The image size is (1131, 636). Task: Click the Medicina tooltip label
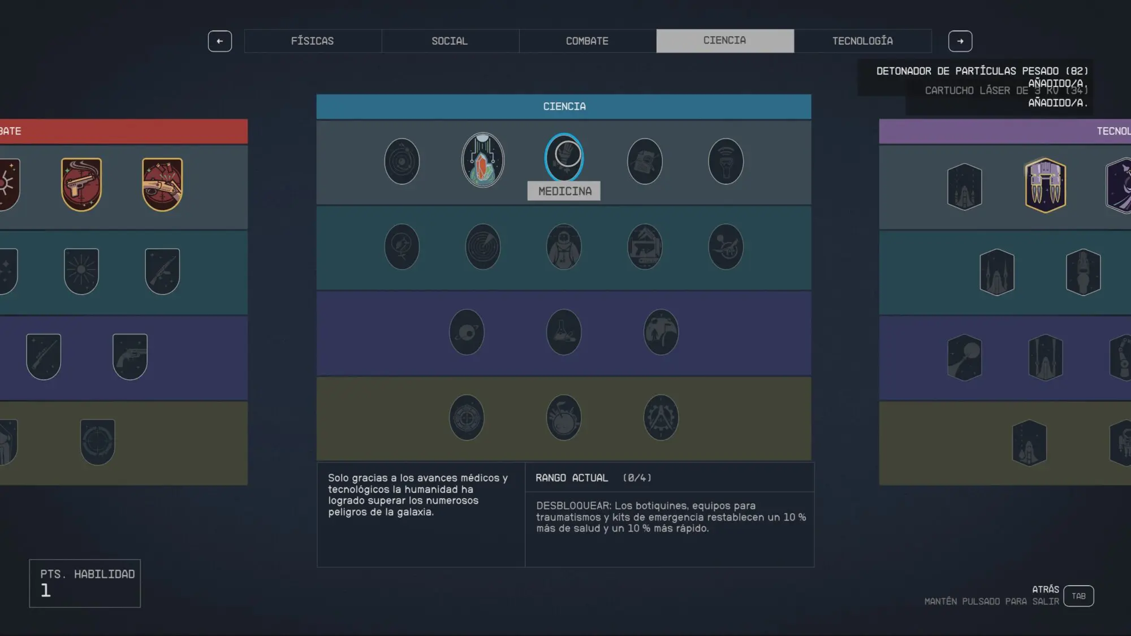[564, 191]
